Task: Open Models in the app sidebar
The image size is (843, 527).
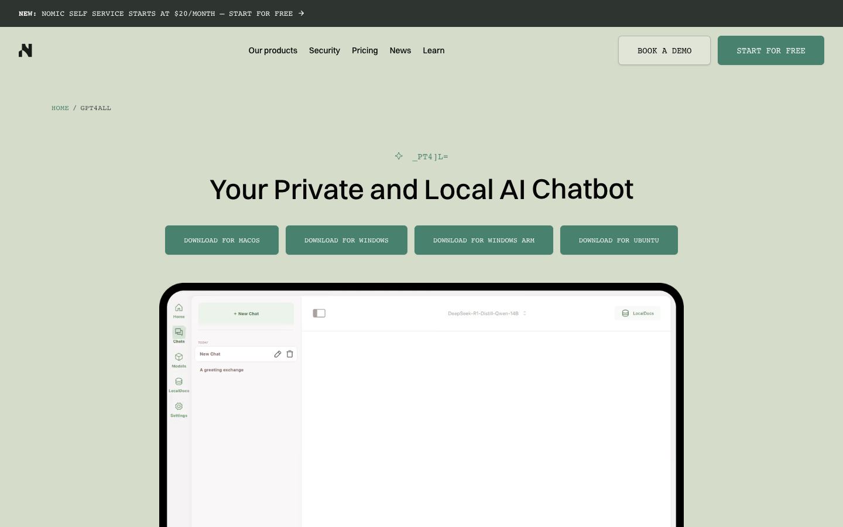Action: (x=179, y=360)
